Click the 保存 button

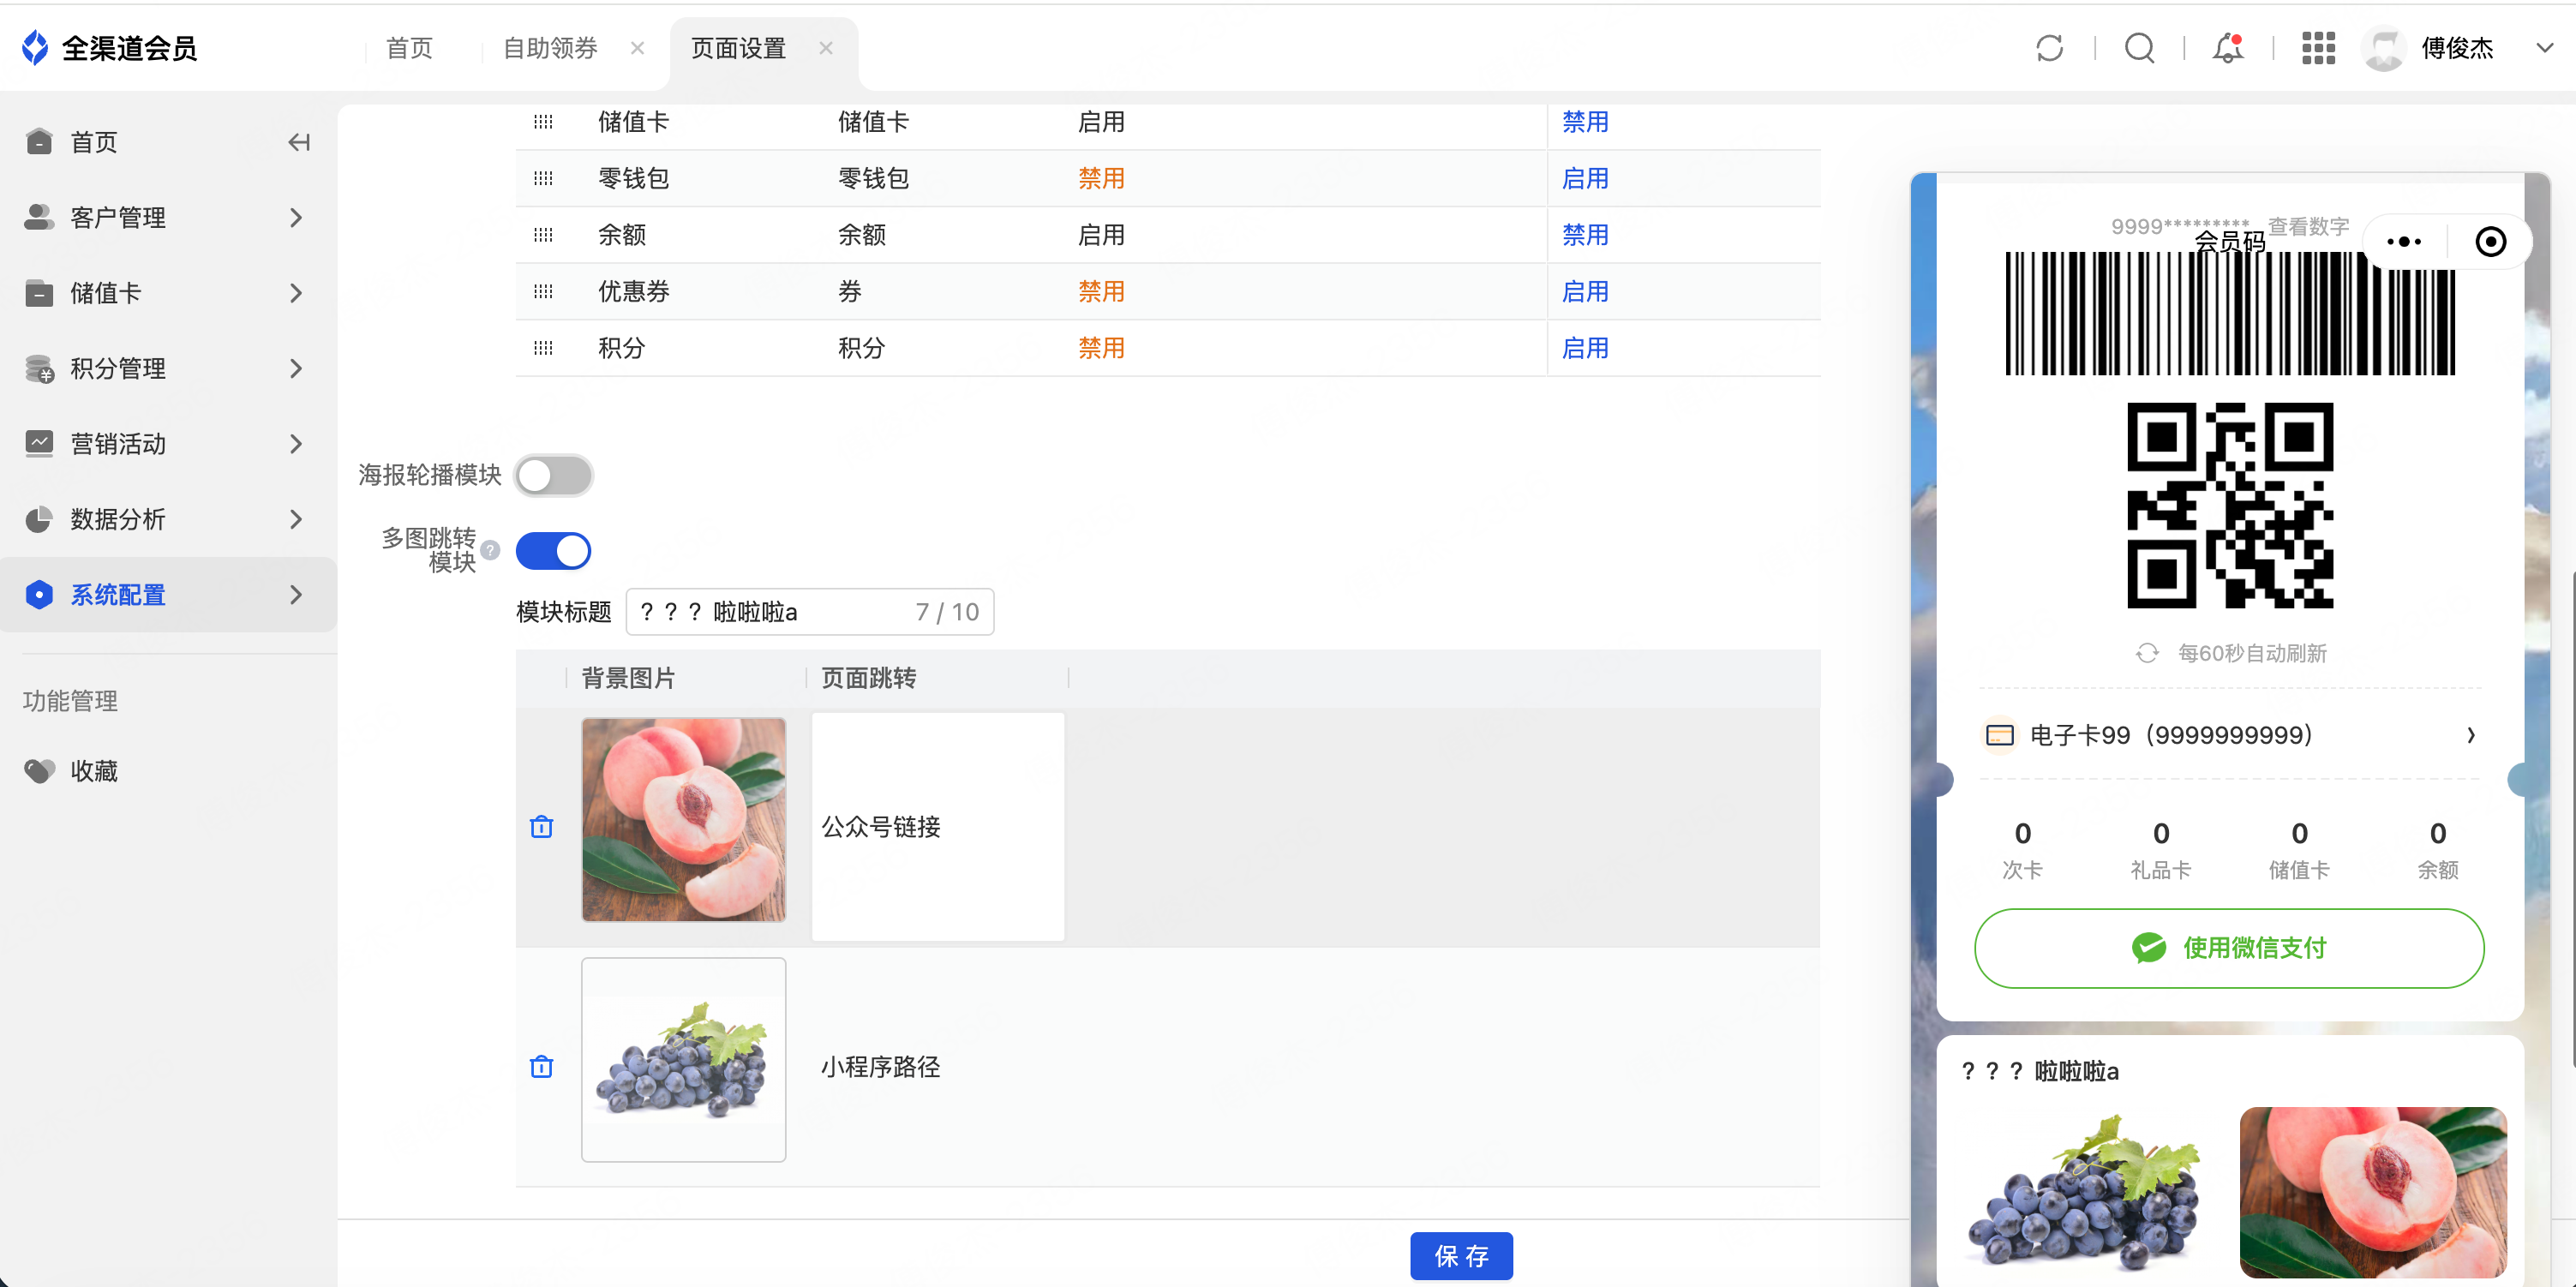(1461, 1256)
